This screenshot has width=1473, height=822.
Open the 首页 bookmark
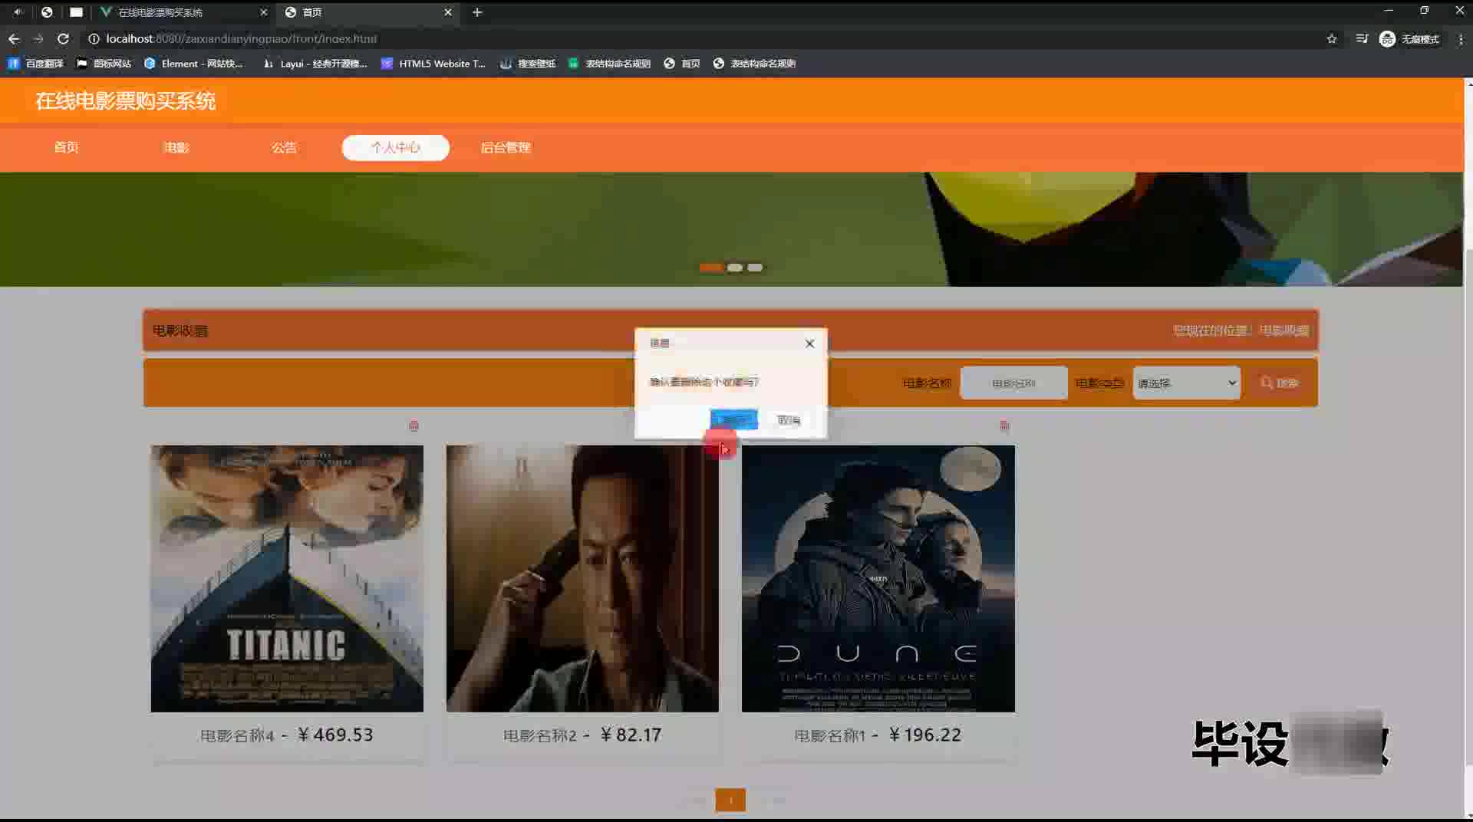point(682,64)
